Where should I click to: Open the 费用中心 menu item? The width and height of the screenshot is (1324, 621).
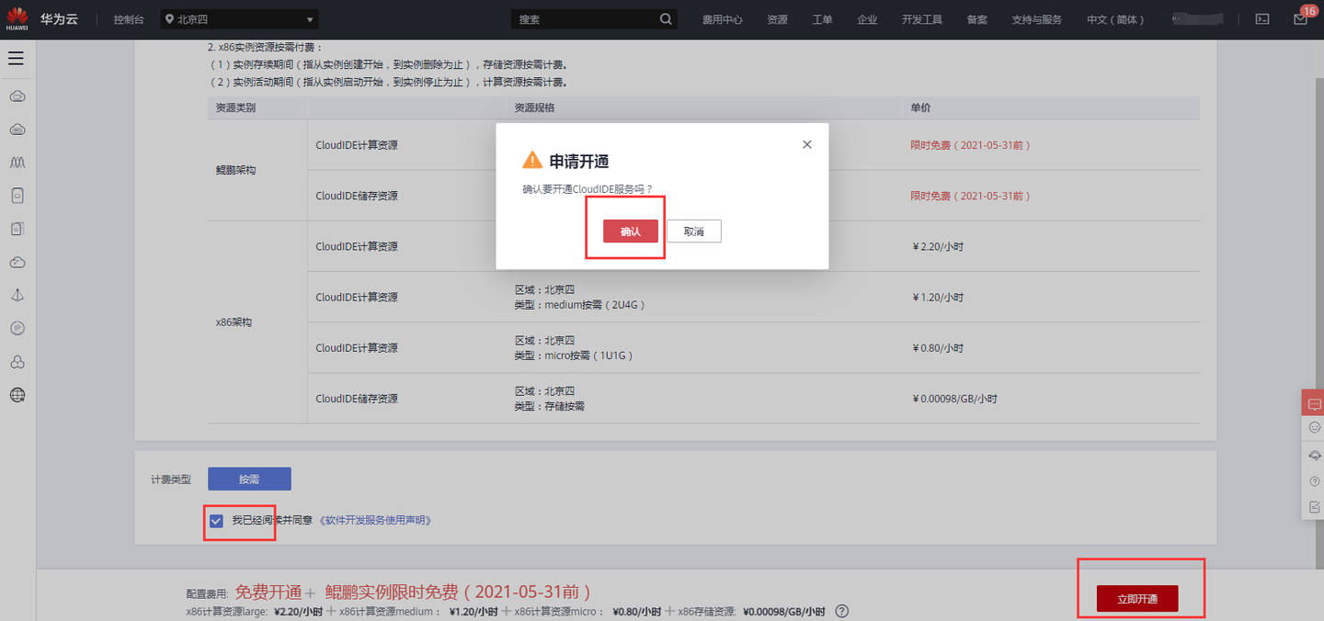pos(723,18)
